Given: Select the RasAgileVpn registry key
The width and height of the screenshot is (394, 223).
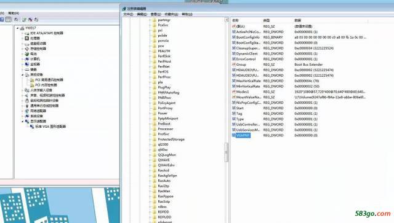Looking at the screenshot, I should pyautogui.click(x=167, y=176).
